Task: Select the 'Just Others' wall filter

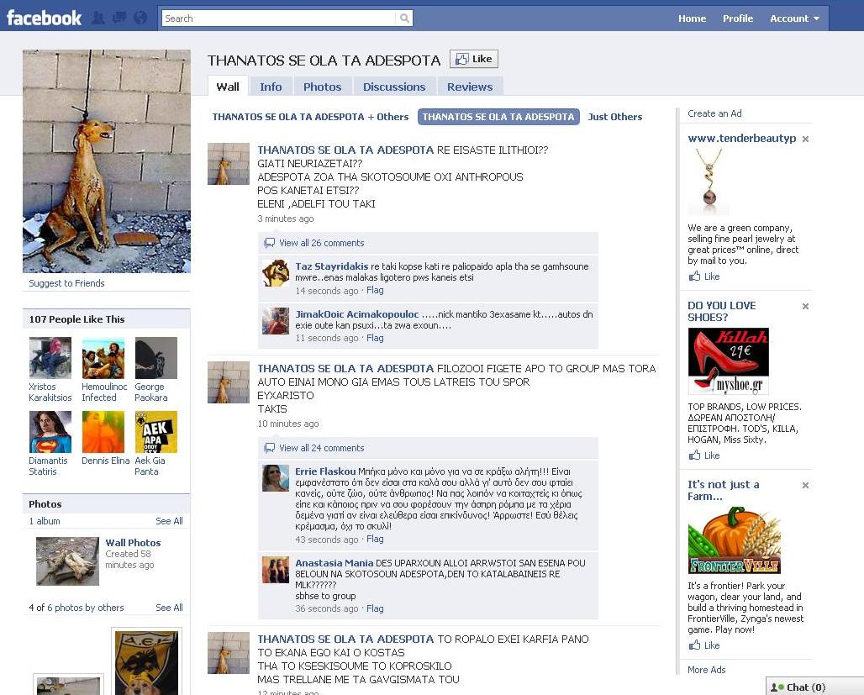Action: (x=614, y=117)
